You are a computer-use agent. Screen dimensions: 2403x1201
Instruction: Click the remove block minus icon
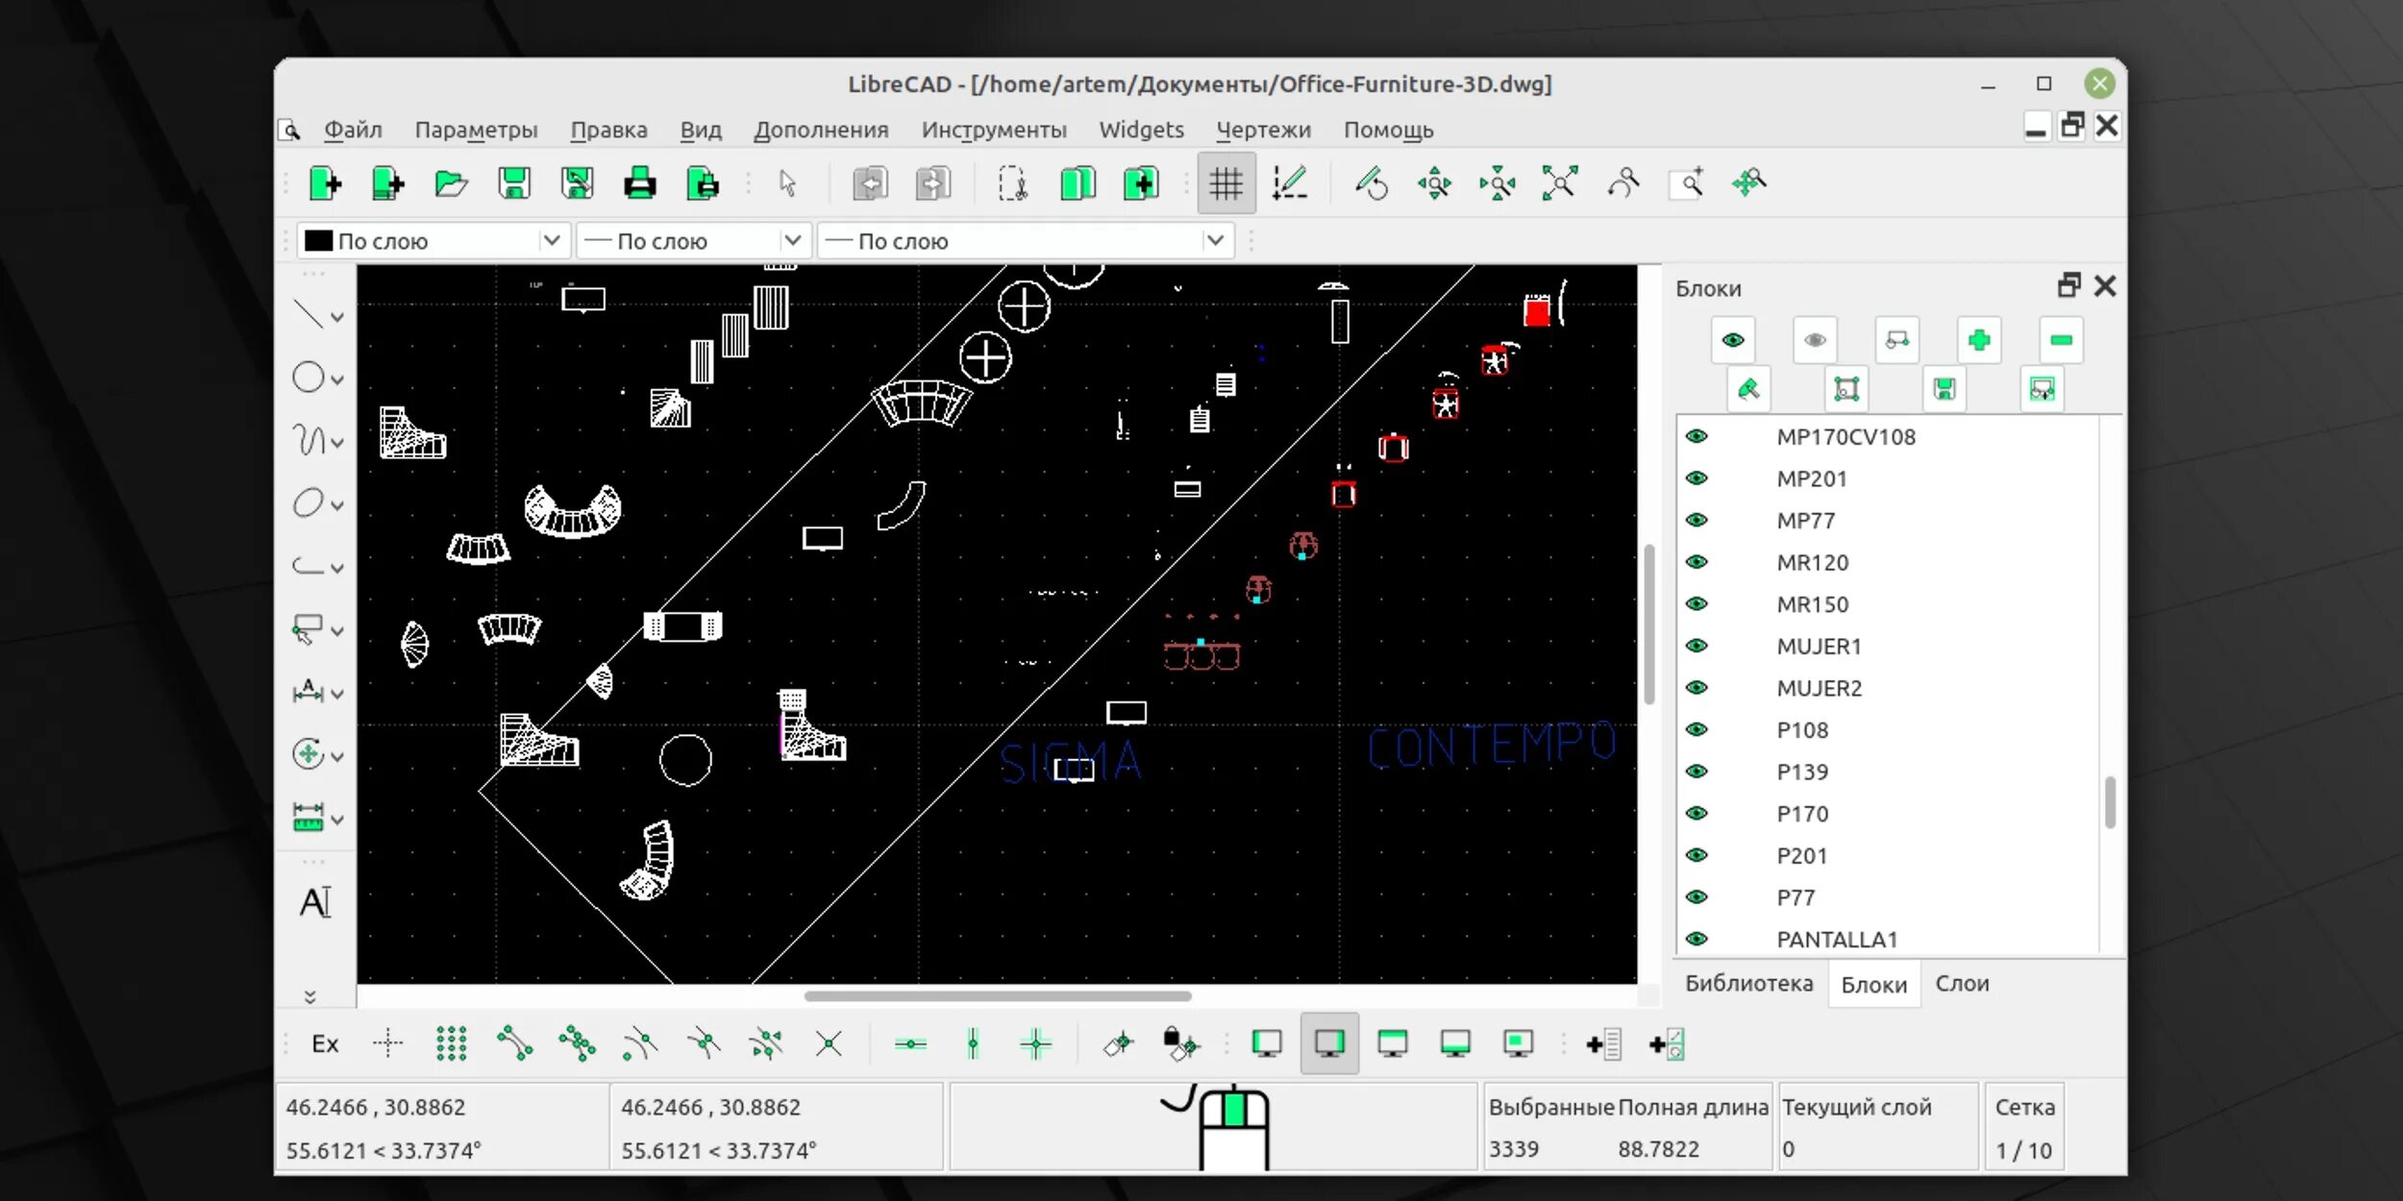point(2060,340)
